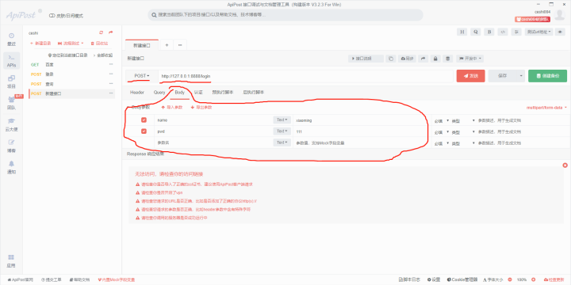The image size is (571, 285).
Task: Switch to the Header tab
Action: (137, 93)
